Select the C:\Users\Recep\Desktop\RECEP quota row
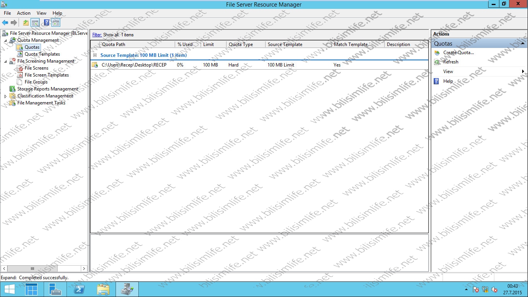528x297 pixels. [259, 65]
